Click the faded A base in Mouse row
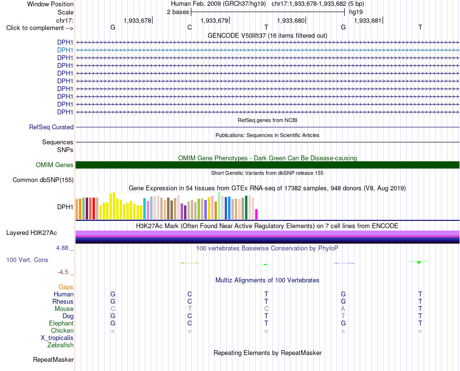The height and width of the screenshot is (371, 460). [343, 309]
